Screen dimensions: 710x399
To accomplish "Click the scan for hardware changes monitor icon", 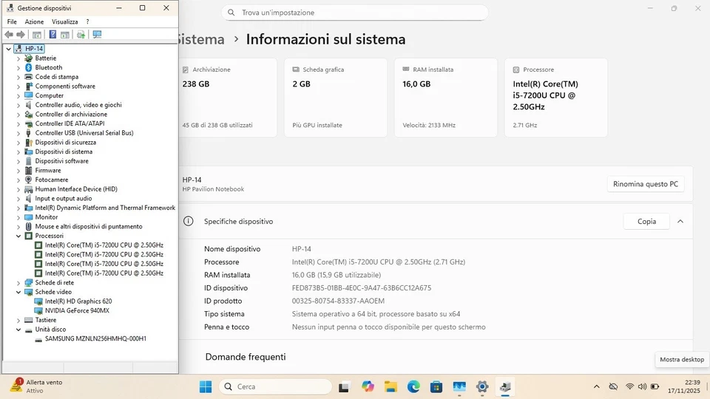I will coord(97,35).
